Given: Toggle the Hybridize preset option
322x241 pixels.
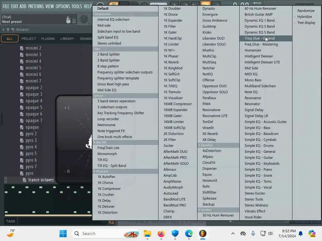Looking at the screenshot, I should [x=304, y=17].
